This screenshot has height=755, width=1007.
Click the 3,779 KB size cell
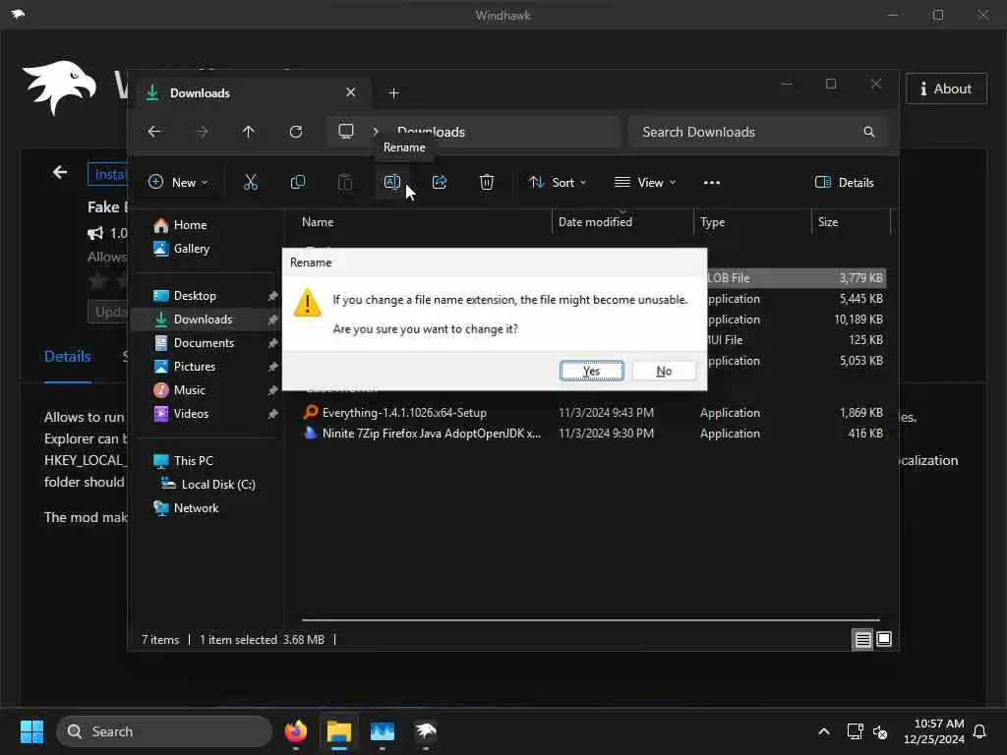[860, 278]
